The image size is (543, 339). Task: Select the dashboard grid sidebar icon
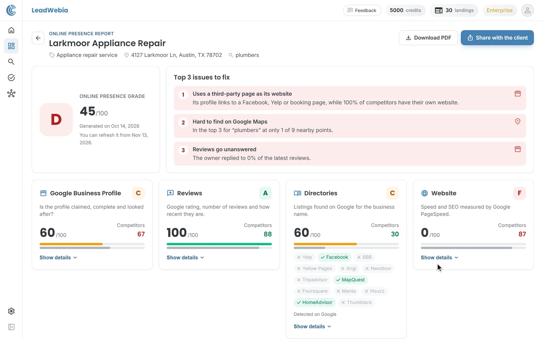[x=11, y=46]
